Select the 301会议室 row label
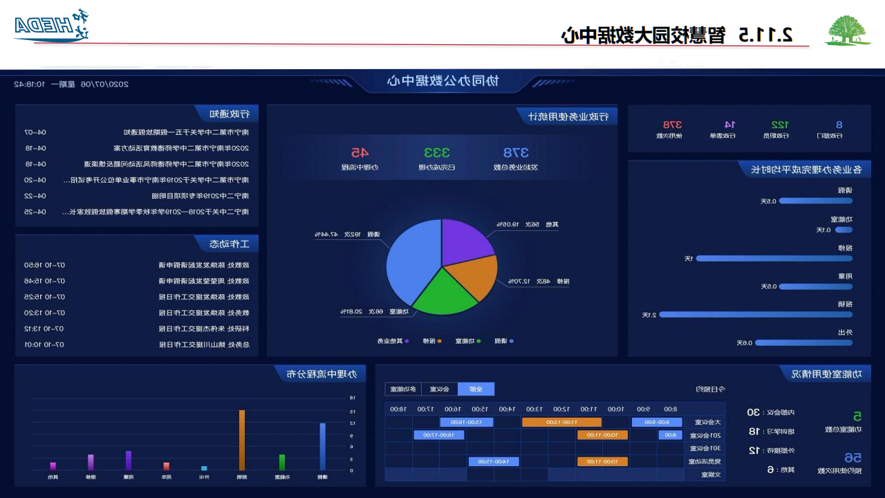885x498 pixels. pyautogui.click(x=706, y=448)
